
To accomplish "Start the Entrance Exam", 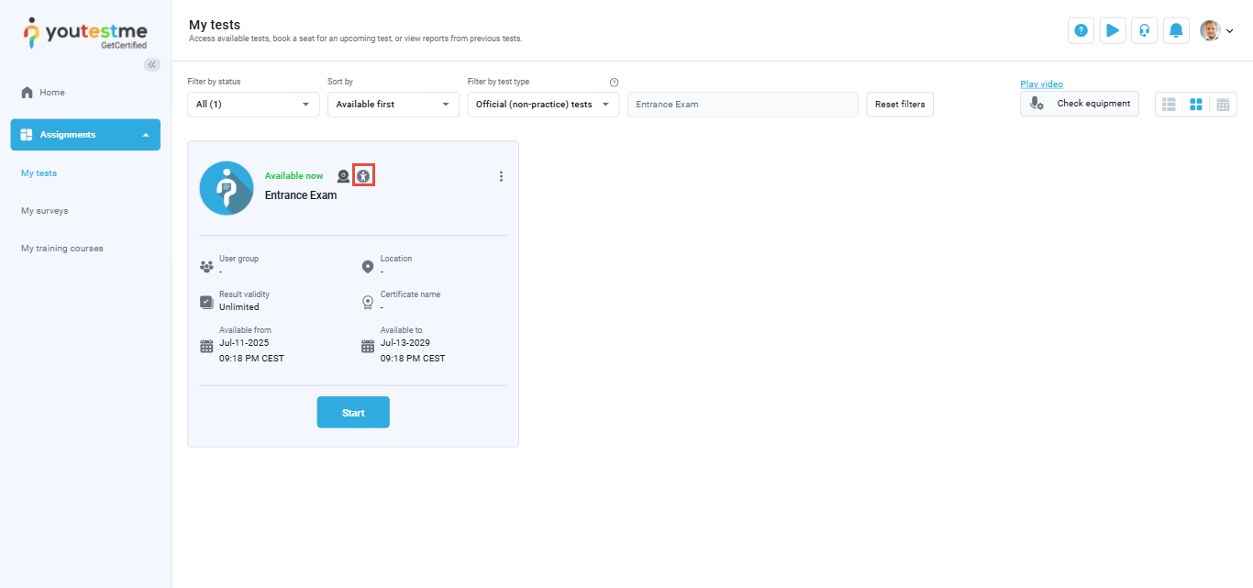I will (x=353, y=412).
